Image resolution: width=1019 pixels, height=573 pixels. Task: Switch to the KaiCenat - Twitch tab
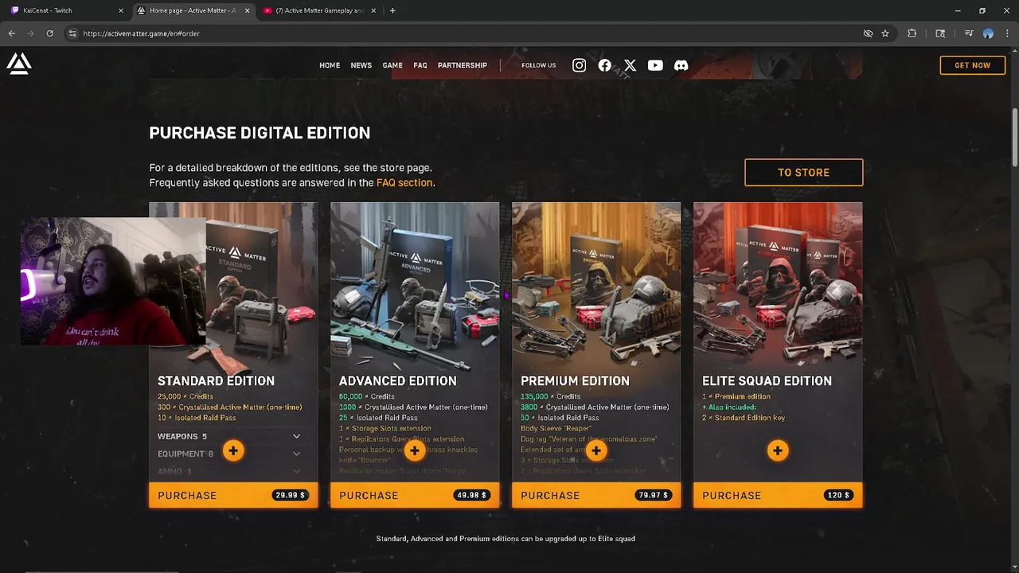[66, 10]
